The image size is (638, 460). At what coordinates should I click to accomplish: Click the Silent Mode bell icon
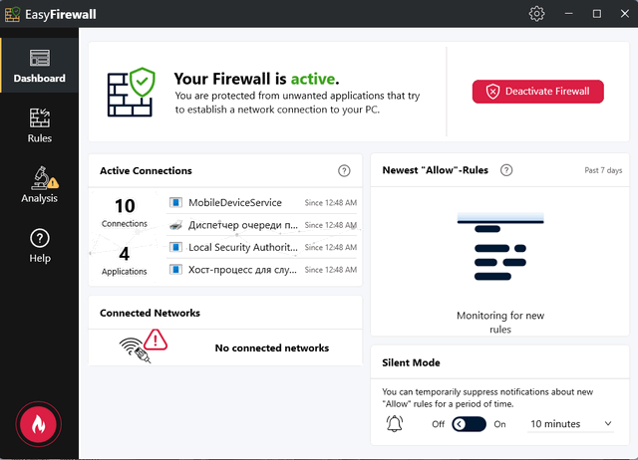(395, 424)
